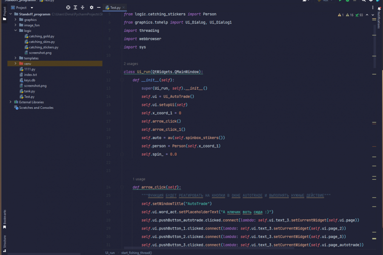Select tank.py in project tree
Screen dimensions: 383x255
29,91
